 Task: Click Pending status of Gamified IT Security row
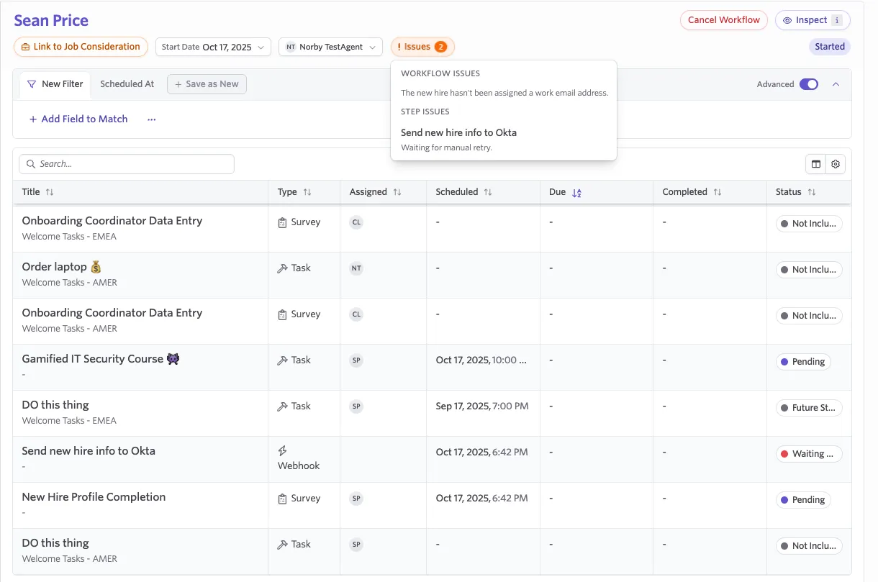point(803,362)
